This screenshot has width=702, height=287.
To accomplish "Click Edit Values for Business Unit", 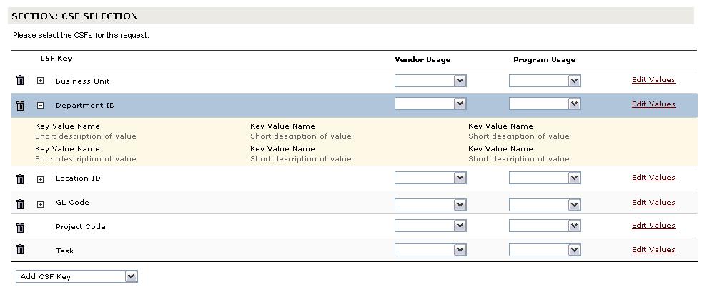I will [653, 80].
